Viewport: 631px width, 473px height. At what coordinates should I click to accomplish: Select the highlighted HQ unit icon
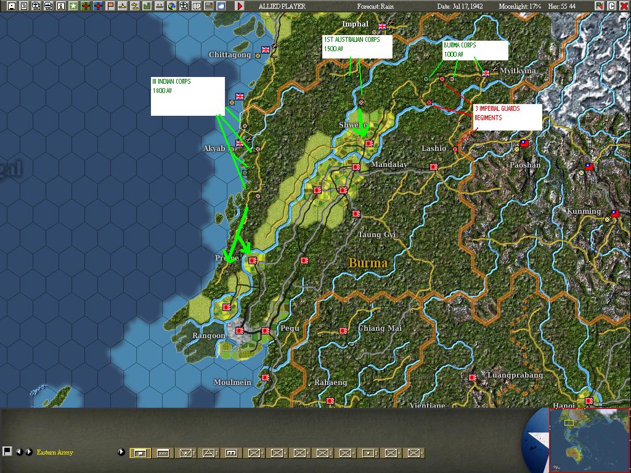point(140,453)
